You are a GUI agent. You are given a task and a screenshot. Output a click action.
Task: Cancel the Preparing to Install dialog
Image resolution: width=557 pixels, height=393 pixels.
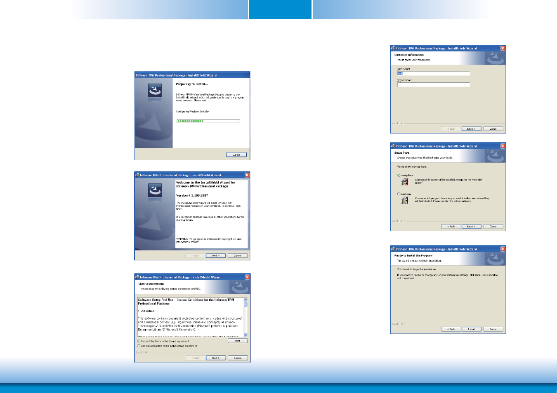click(236, 155)
